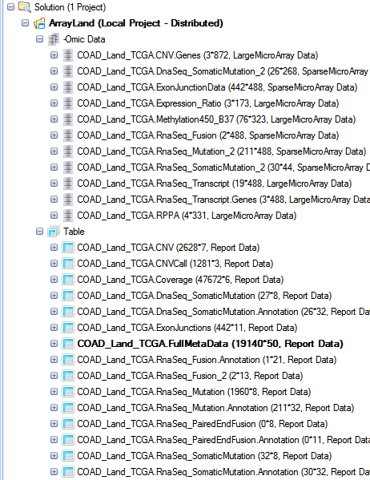Click the RnaSeq_Fusion_2 table icon
370x480 pixels.
coord(68,376)
